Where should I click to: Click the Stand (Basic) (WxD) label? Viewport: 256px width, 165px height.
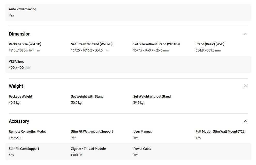tap(210, 44)
